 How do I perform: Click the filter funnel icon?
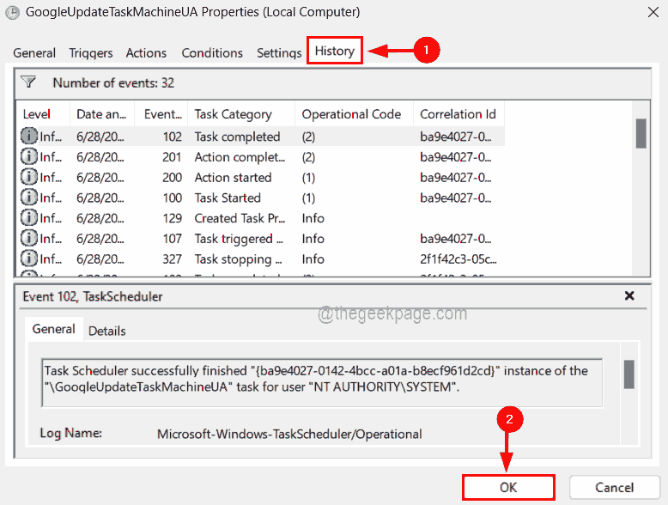pyautogui.click(x=28, y=82)
